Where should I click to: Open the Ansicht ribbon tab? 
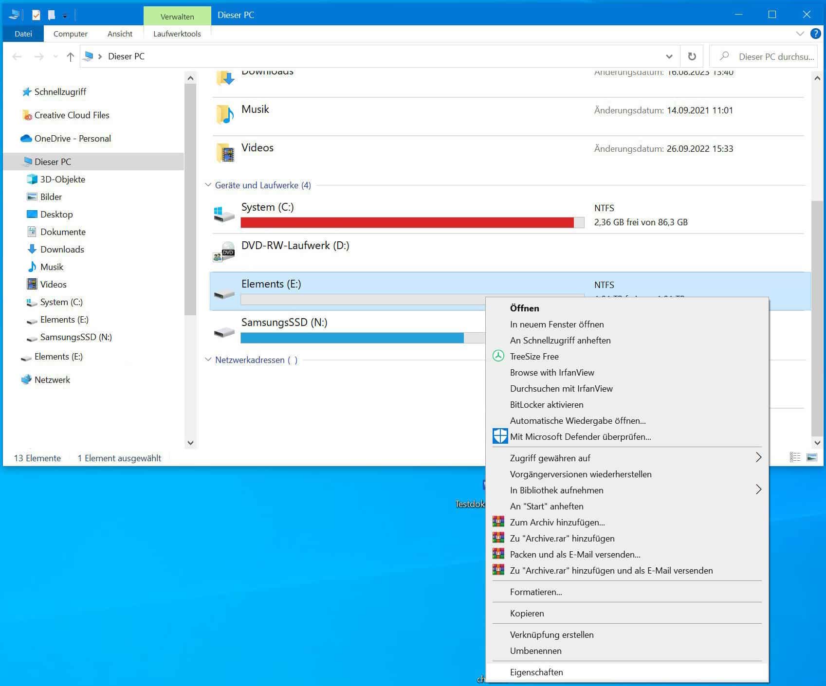pyautogui.click(x=120, y=34)
